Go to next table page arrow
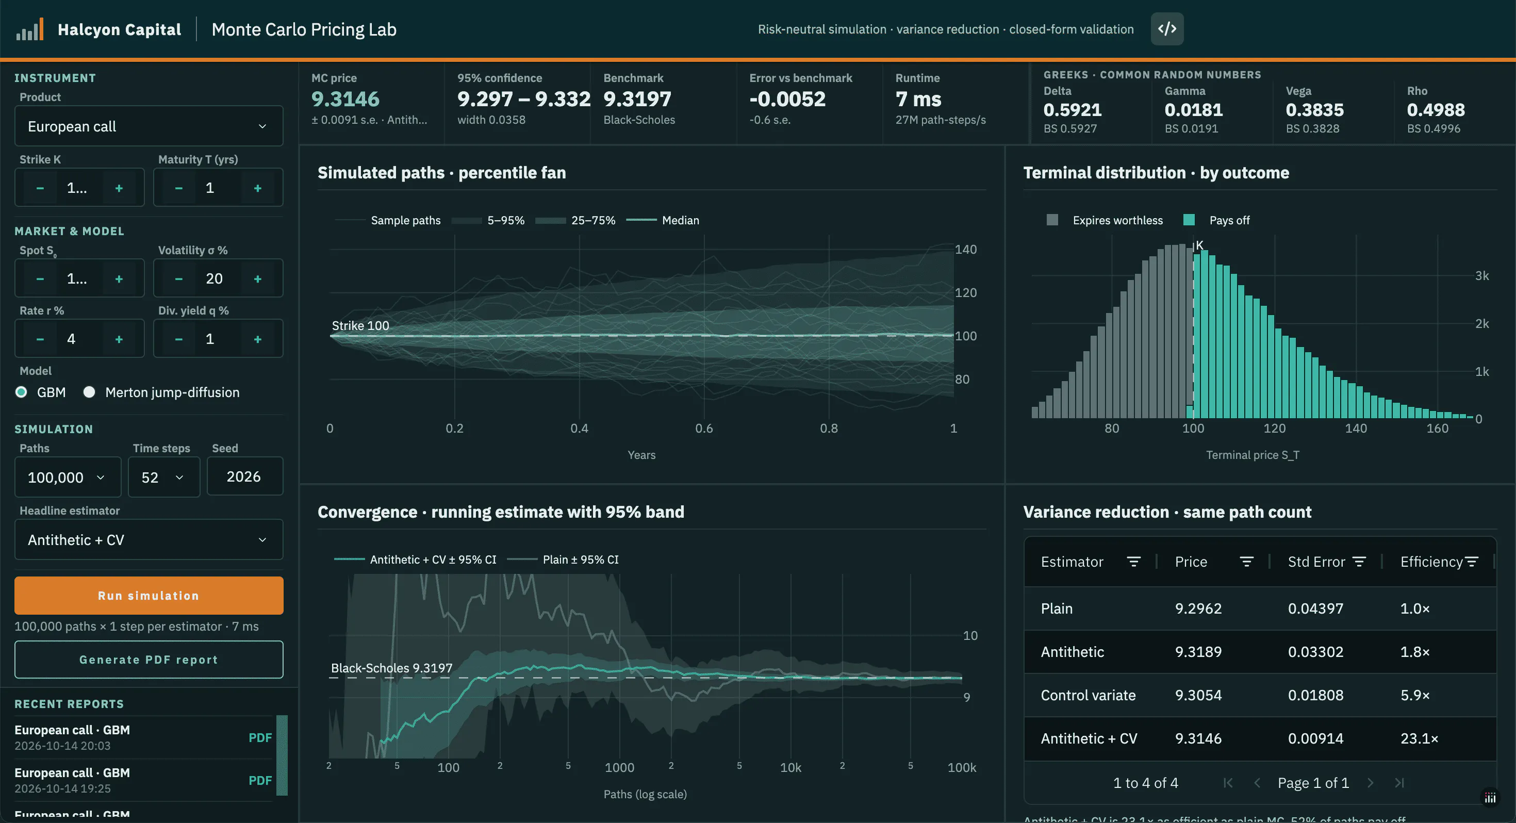This screenshot has width=1516, height=823. coord(1370,783)
